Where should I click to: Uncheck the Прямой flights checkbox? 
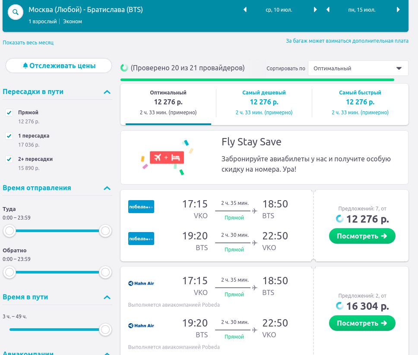[x=9, y=113]
